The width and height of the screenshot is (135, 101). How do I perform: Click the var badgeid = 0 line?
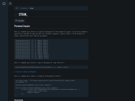point(21,82)
